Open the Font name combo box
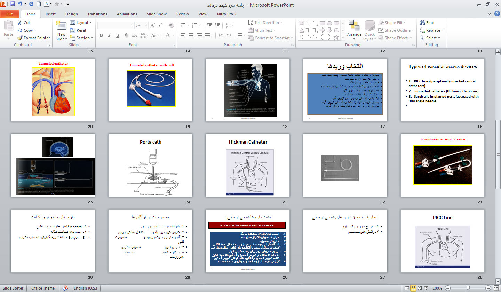Screen dimensions: 501x292 (x=115, y=25)
